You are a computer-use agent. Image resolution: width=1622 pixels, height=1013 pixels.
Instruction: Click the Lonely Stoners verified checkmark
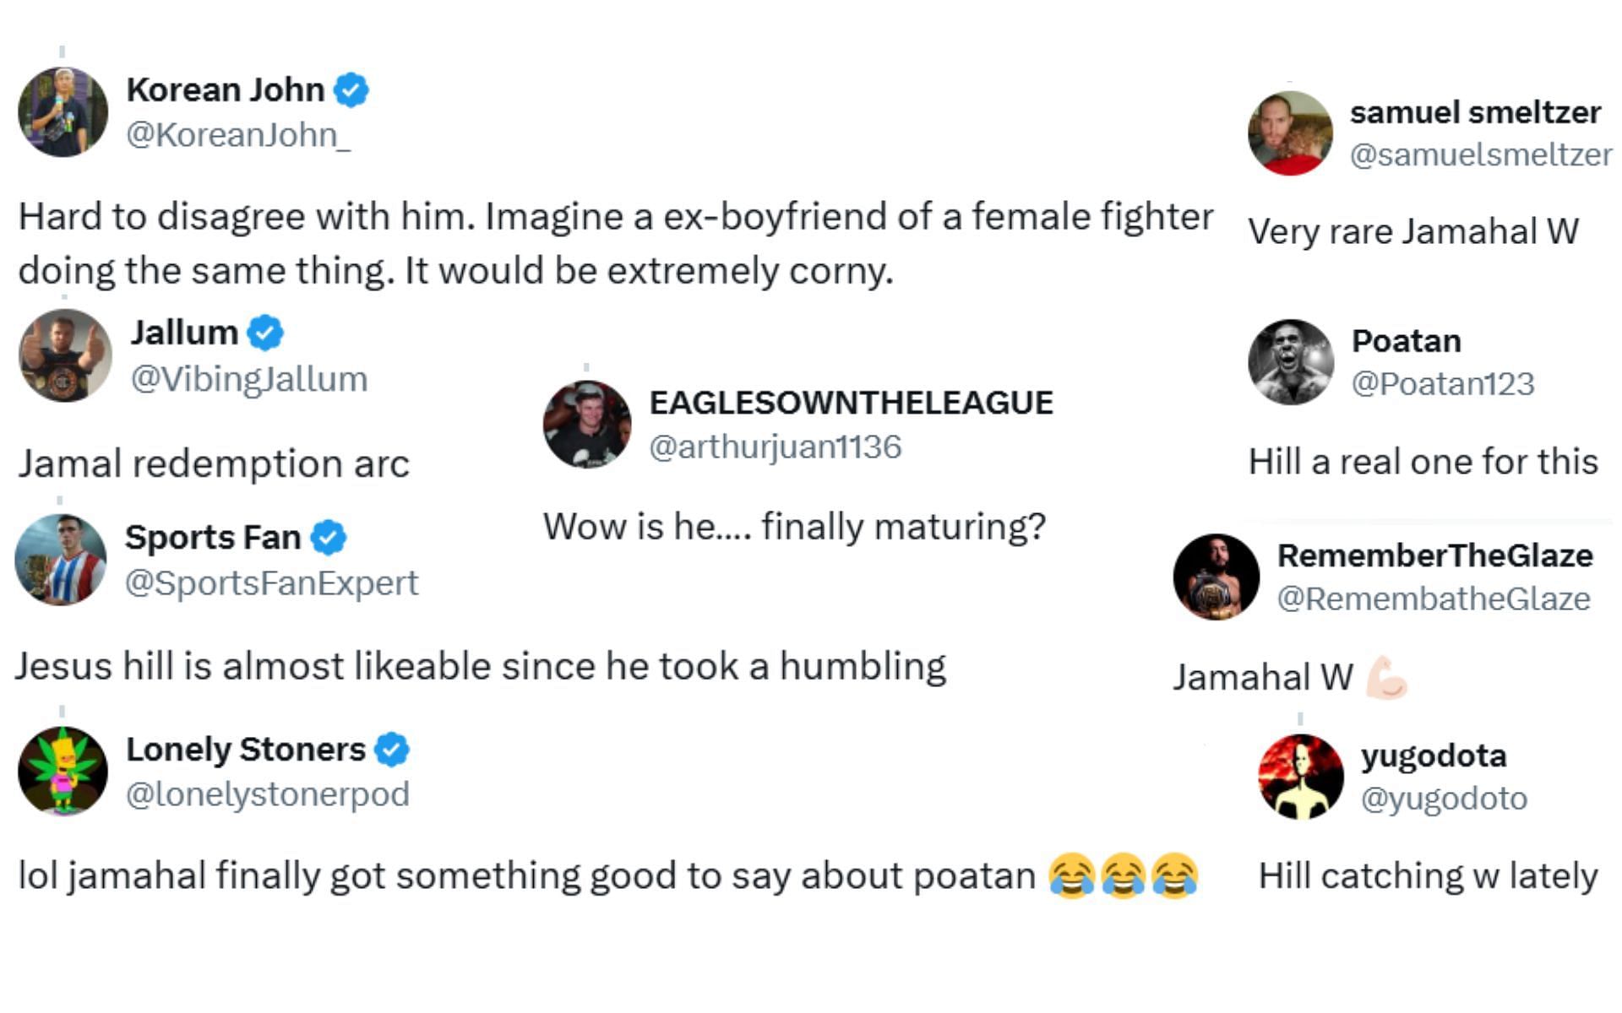point(392,749)
